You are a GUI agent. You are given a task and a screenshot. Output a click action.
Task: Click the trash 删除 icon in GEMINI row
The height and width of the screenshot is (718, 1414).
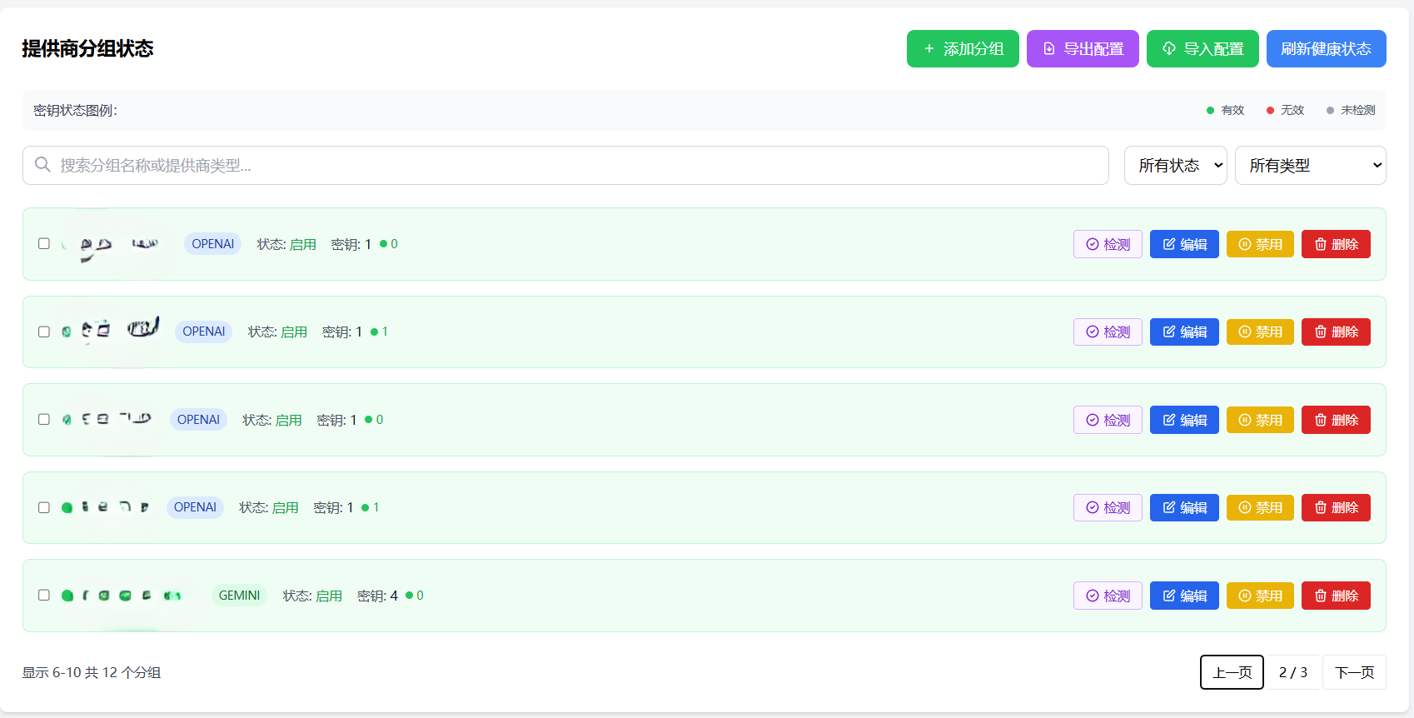point(1321,596)
